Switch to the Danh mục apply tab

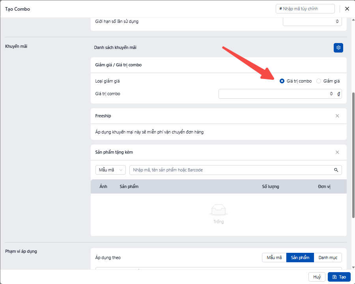click(328, 258)
